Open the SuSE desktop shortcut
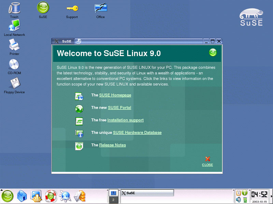Screen dimensions: 273x204 click(x=43, y=8)
